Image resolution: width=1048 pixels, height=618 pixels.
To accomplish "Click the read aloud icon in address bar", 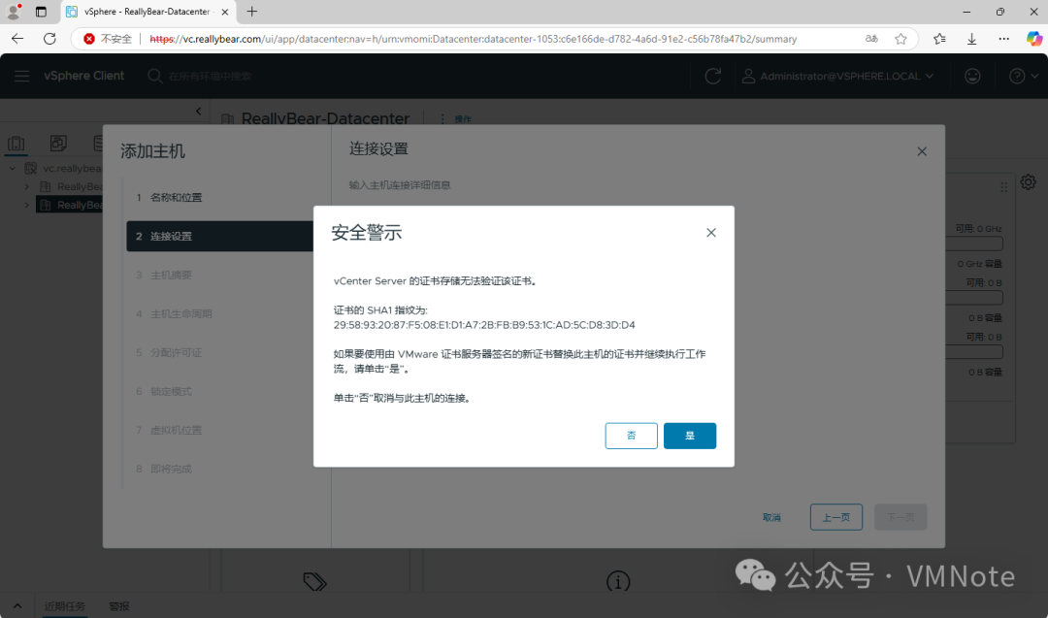I will click(871, 39).
